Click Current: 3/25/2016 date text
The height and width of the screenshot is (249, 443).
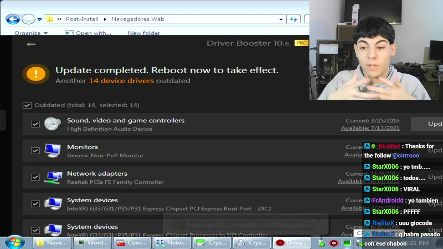pos(372,121)
